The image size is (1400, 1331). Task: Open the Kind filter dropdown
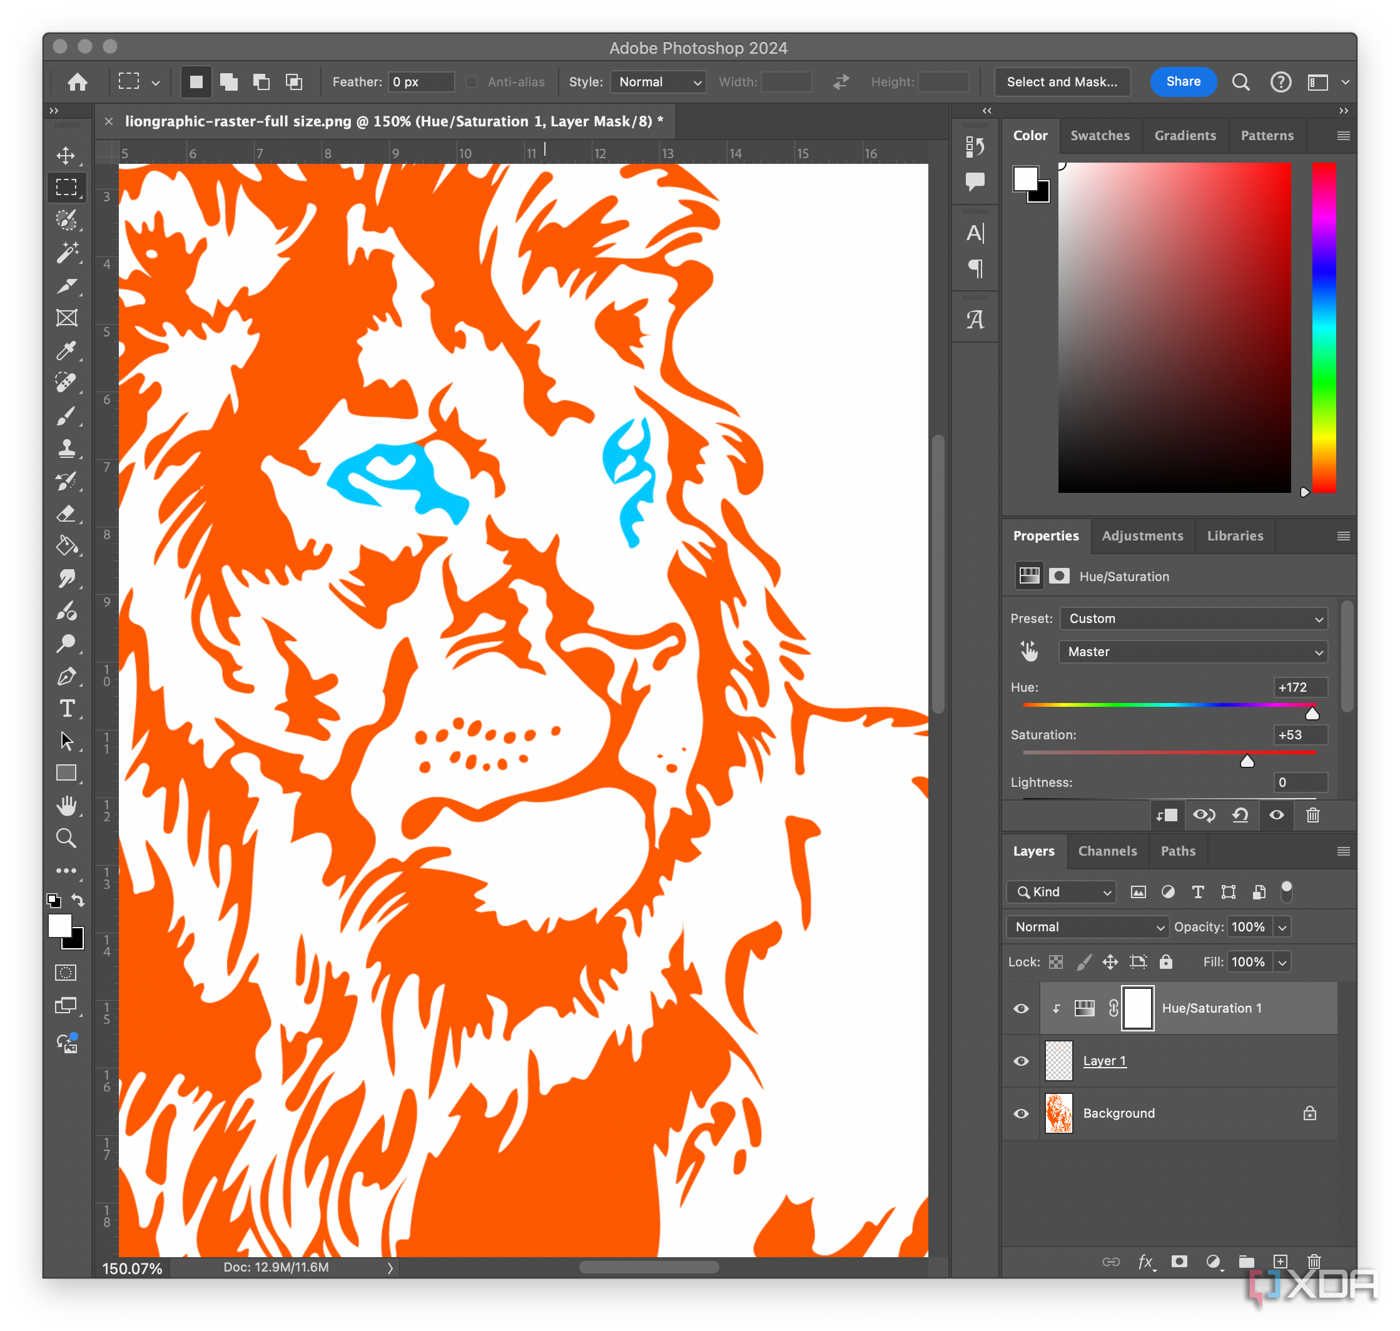coord(1062,892)
